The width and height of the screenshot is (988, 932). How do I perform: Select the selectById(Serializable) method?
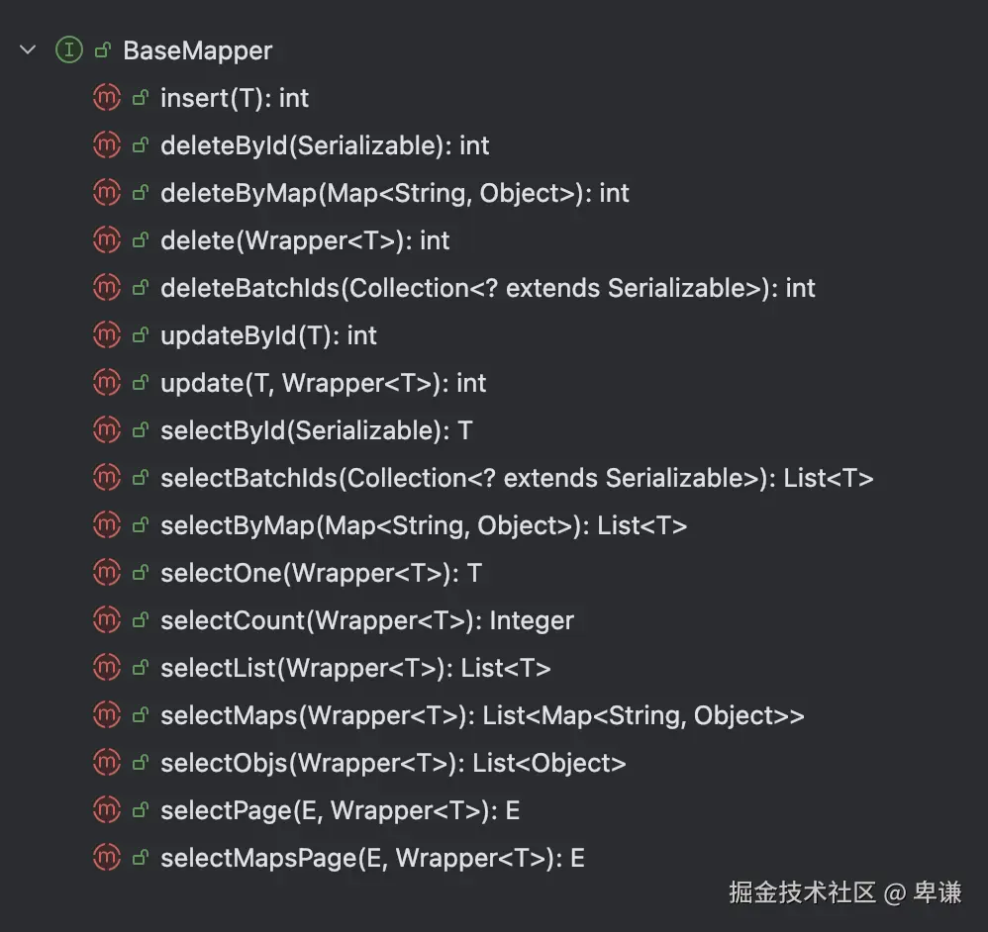tap(316, 430)
